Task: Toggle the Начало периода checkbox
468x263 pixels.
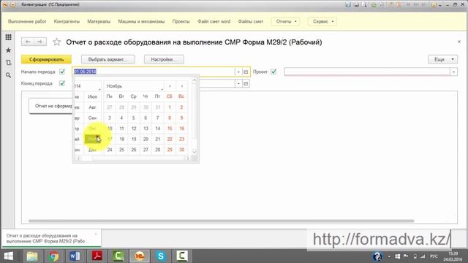Action: [x=62, y=72]
